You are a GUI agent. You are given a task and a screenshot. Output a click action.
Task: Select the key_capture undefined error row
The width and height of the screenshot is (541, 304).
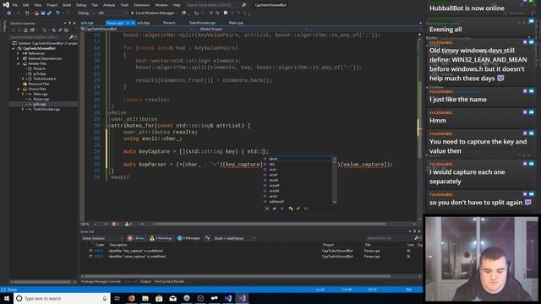[251, 251]
